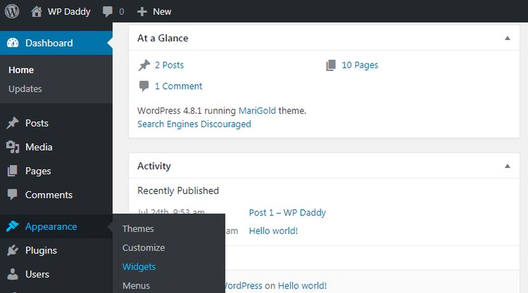The image size is (528, 293).
Task: Click the WP Daddy site name
Action: coord(69,11)
